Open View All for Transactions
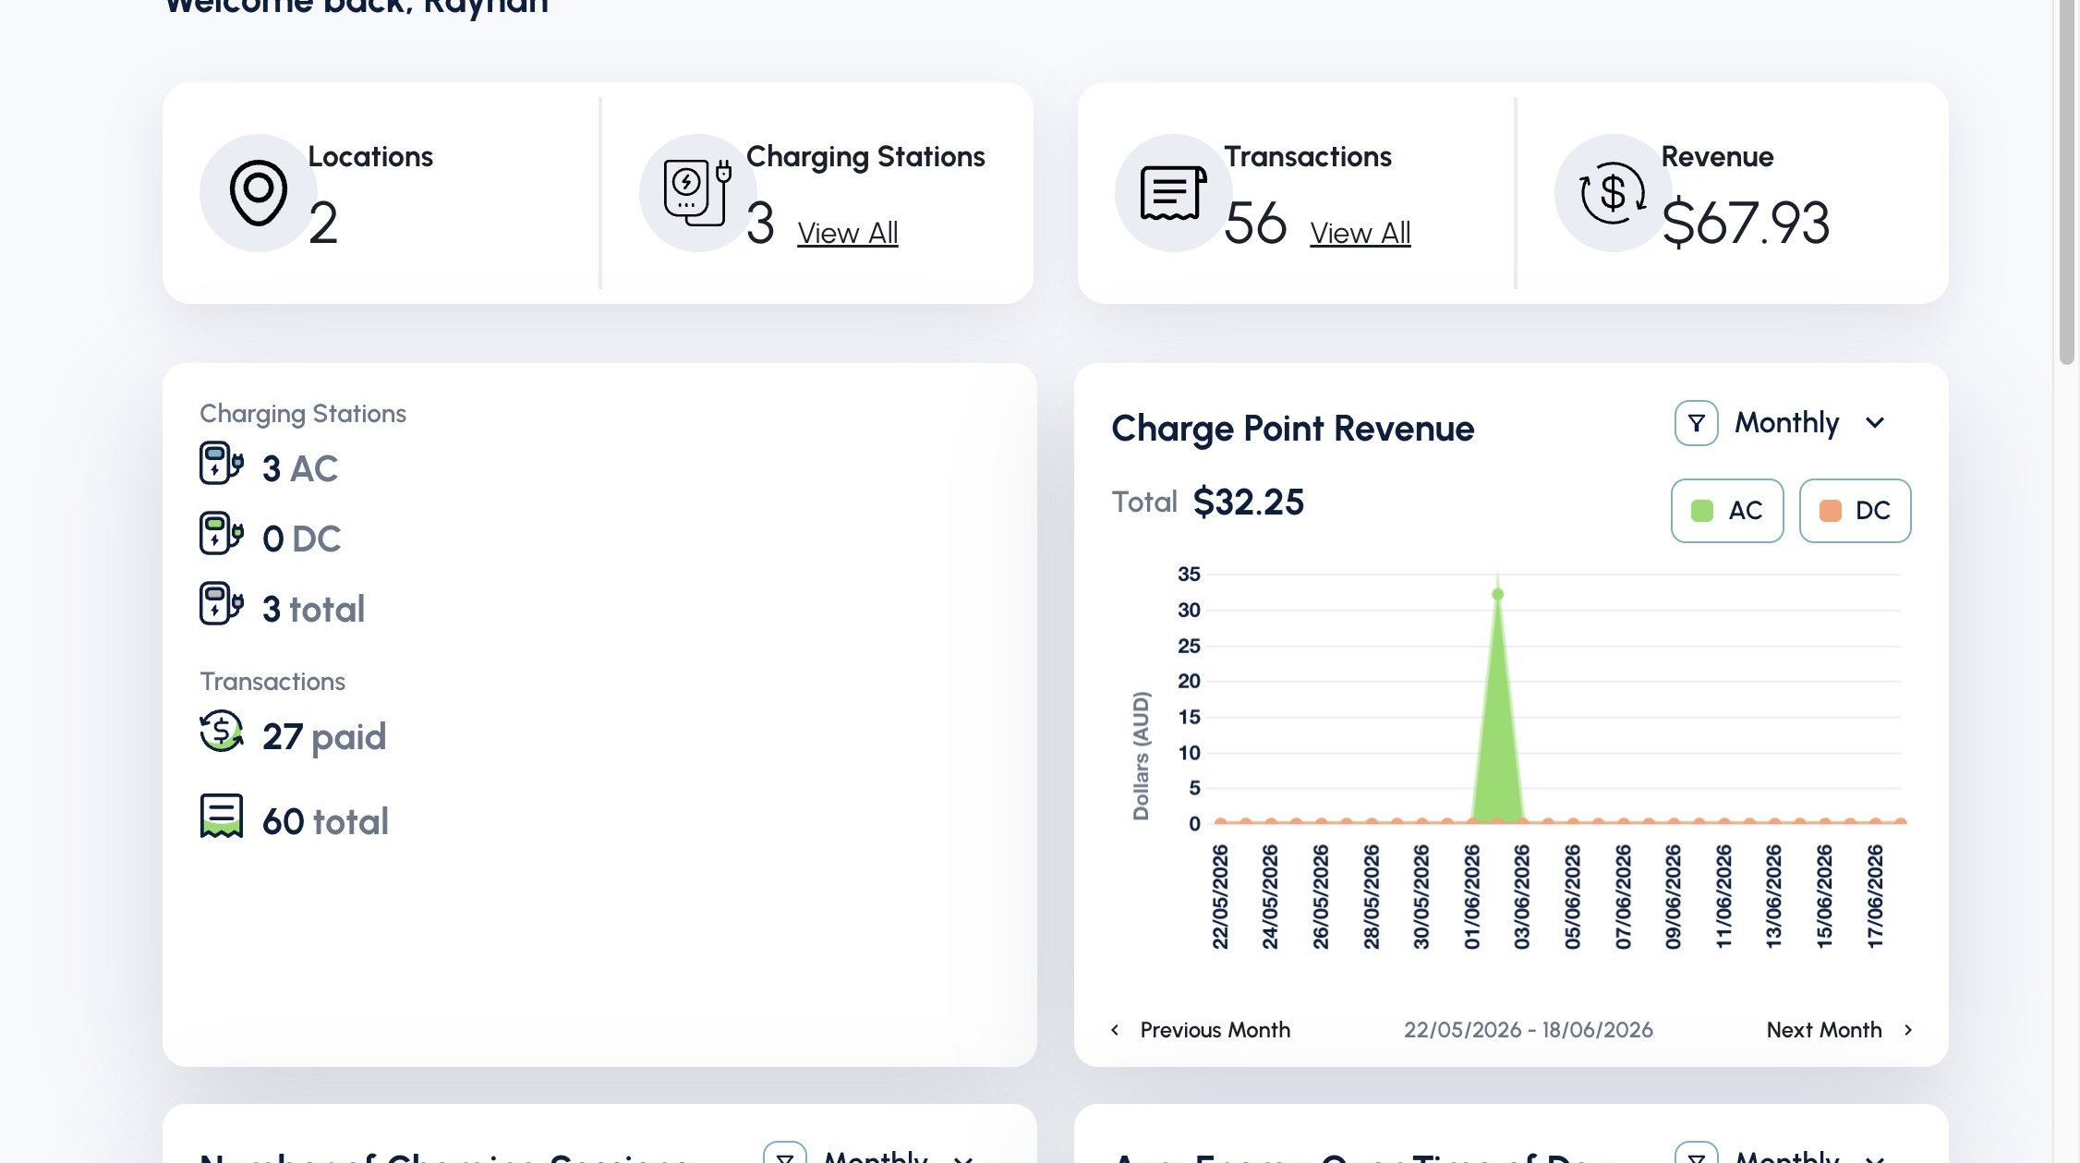The width and height of the screenshot is (2080, 1163). 1360,233
